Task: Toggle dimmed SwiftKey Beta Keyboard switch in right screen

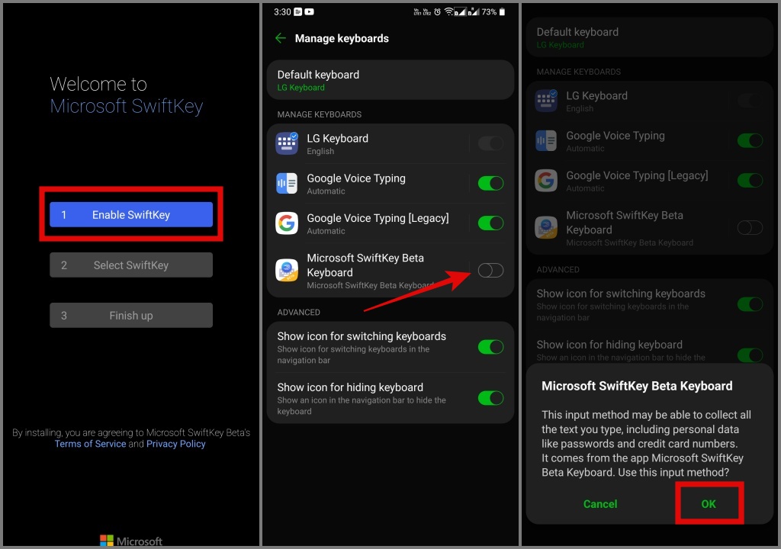Action: [x=750, y=228]
